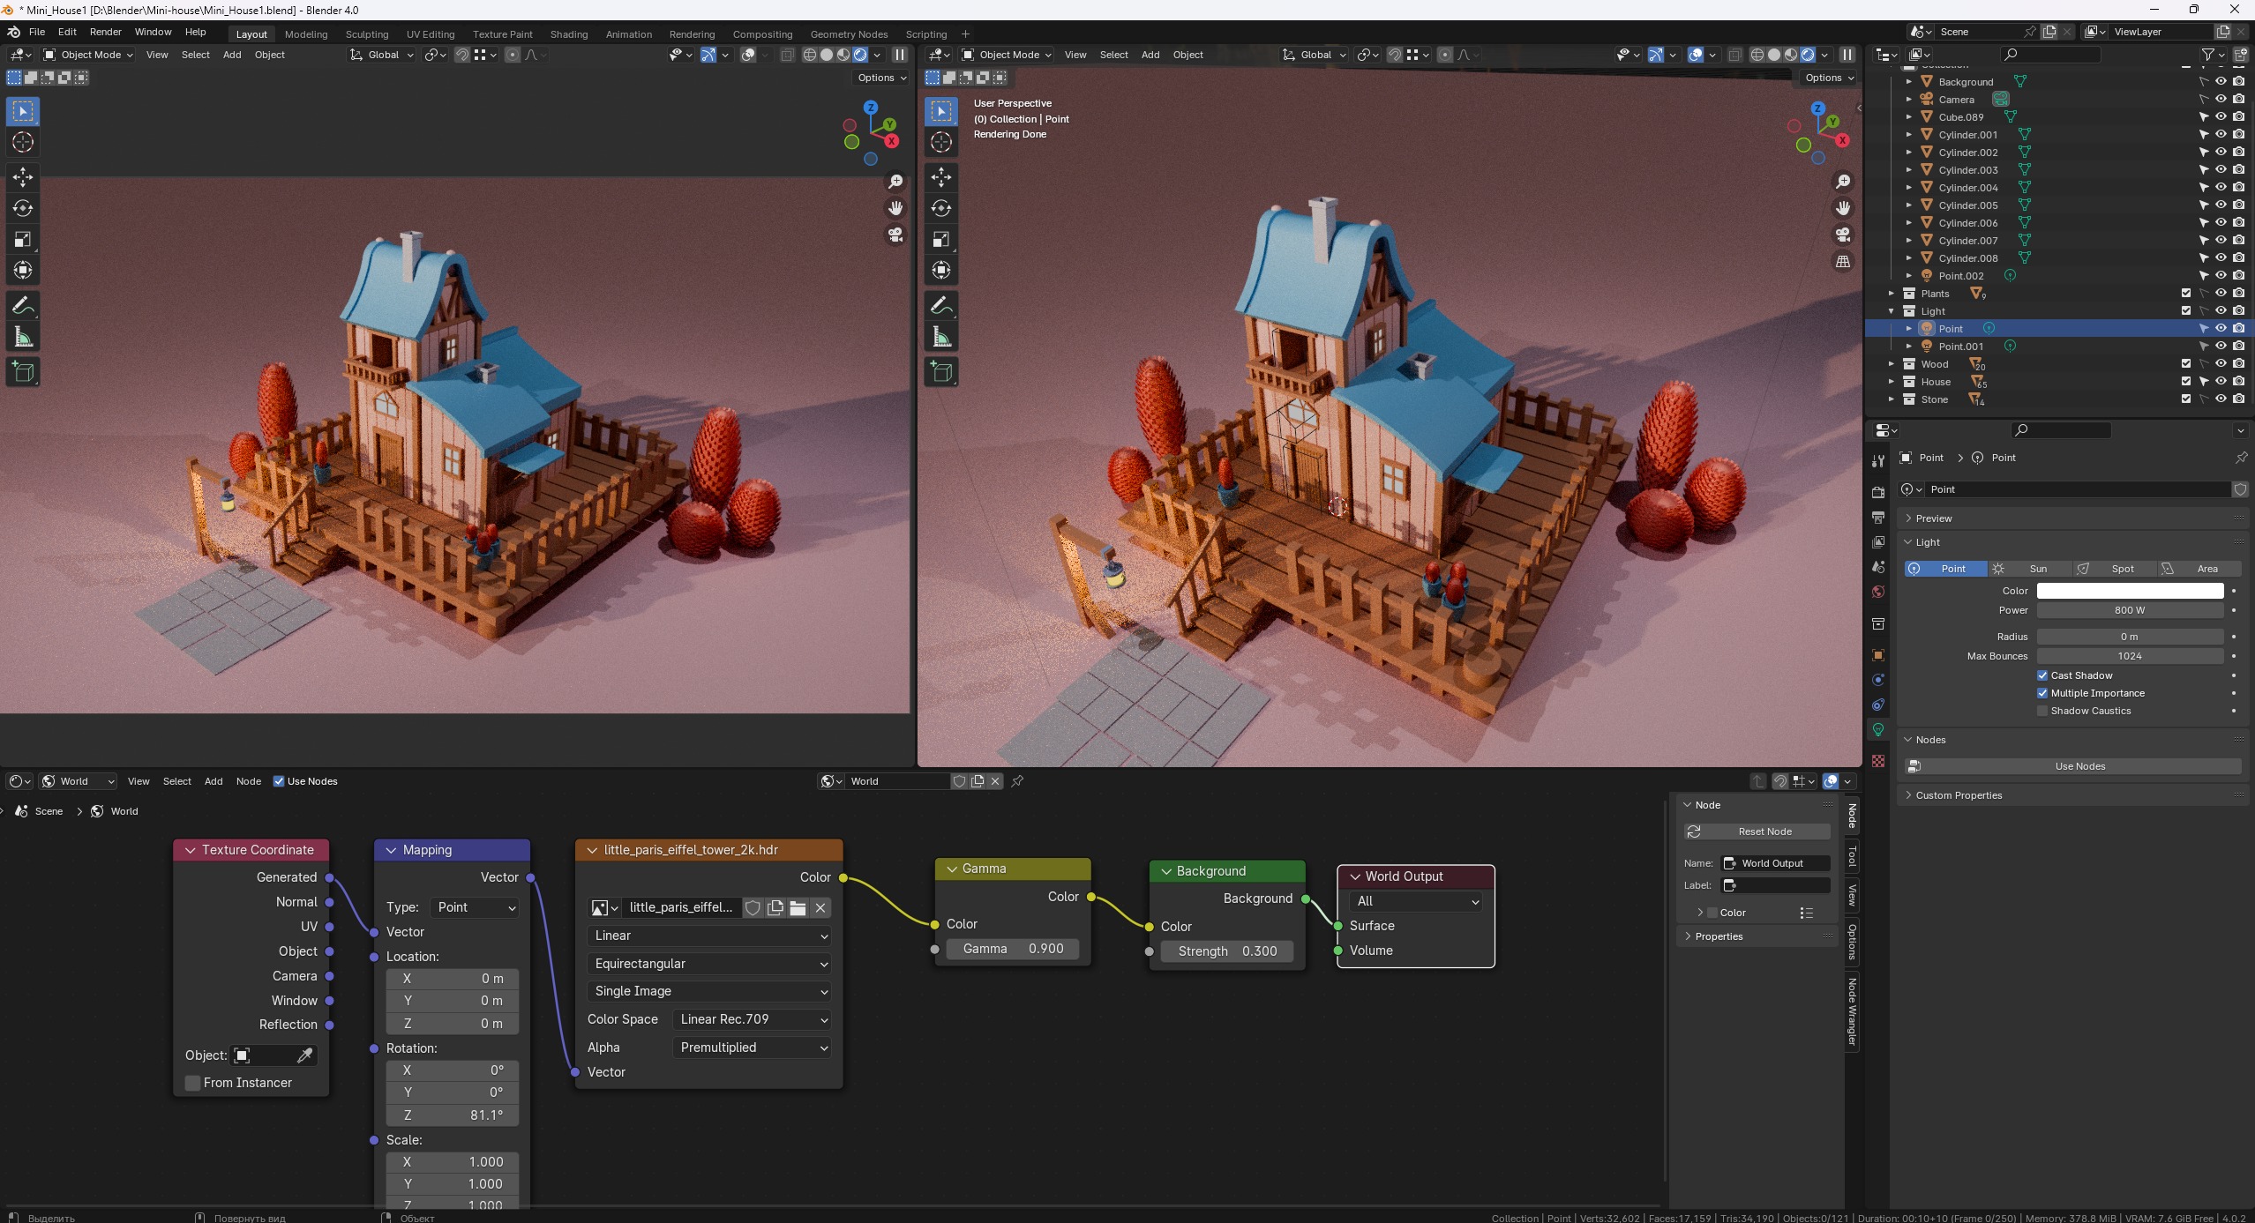The image size is (2255, 1223).
Task: Select the Move tool in left viewport
Action: pos(23,177)
